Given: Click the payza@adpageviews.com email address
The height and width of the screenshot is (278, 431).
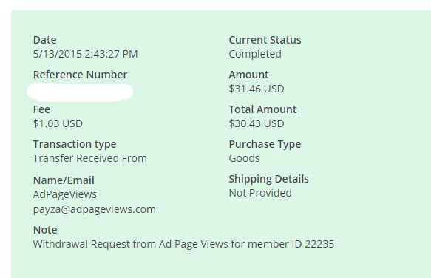Looking at the screenshot, I should pyautogui.click(x=95, y=209).
